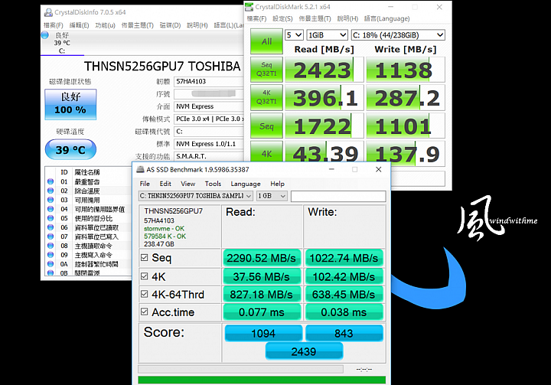Open the test count dropdown showing 5
This screenshot has height=385, width=551.
point(294,35)
